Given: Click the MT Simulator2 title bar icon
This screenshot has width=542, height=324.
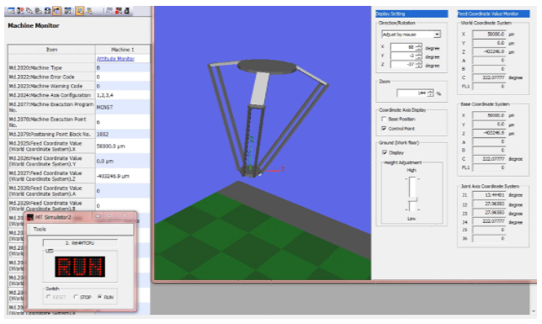Looking at the screenshot, I should click(30, 217).
